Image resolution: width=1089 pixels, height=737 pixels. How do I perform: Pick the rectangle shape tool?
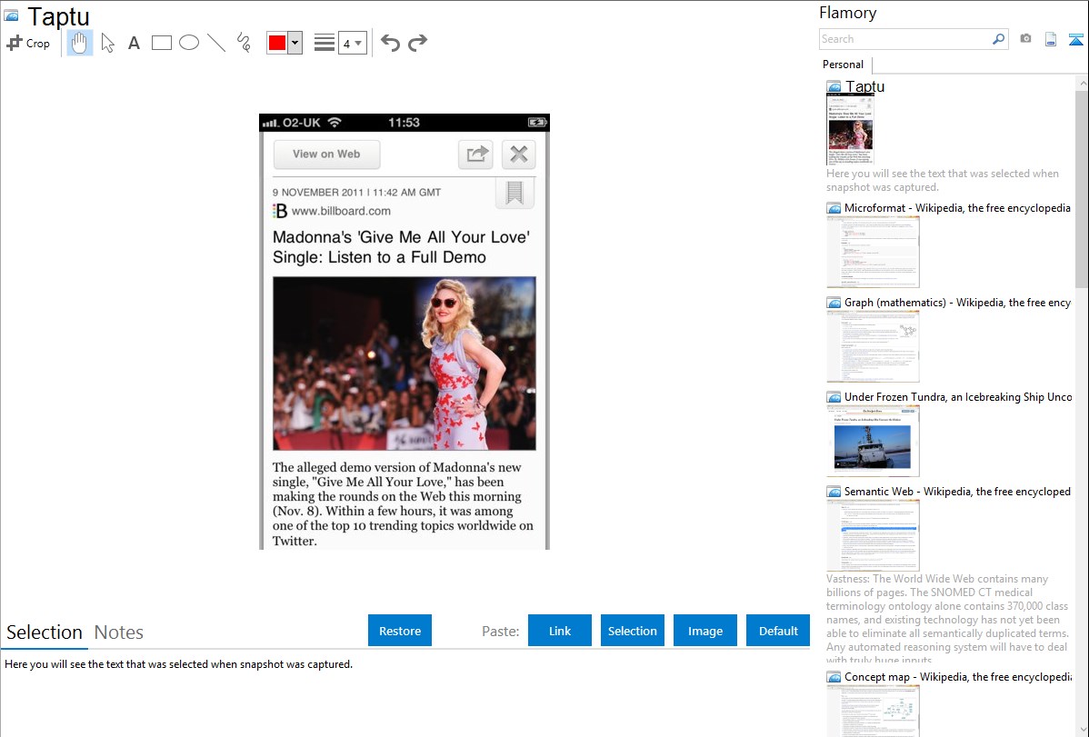click(161, 43)
